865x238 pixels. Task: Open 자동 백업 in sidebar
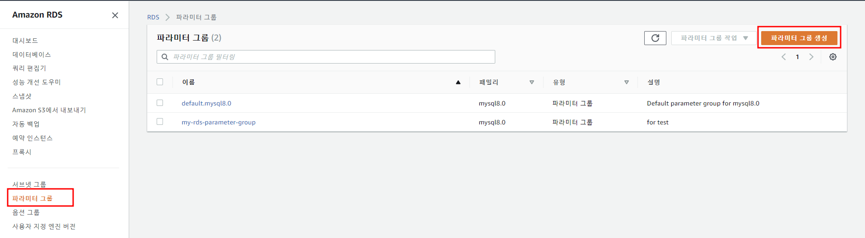point(26,124)
